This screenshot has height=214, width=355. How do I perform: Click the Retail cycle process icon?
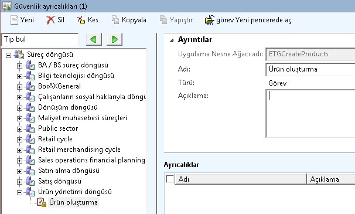point(30,139)
